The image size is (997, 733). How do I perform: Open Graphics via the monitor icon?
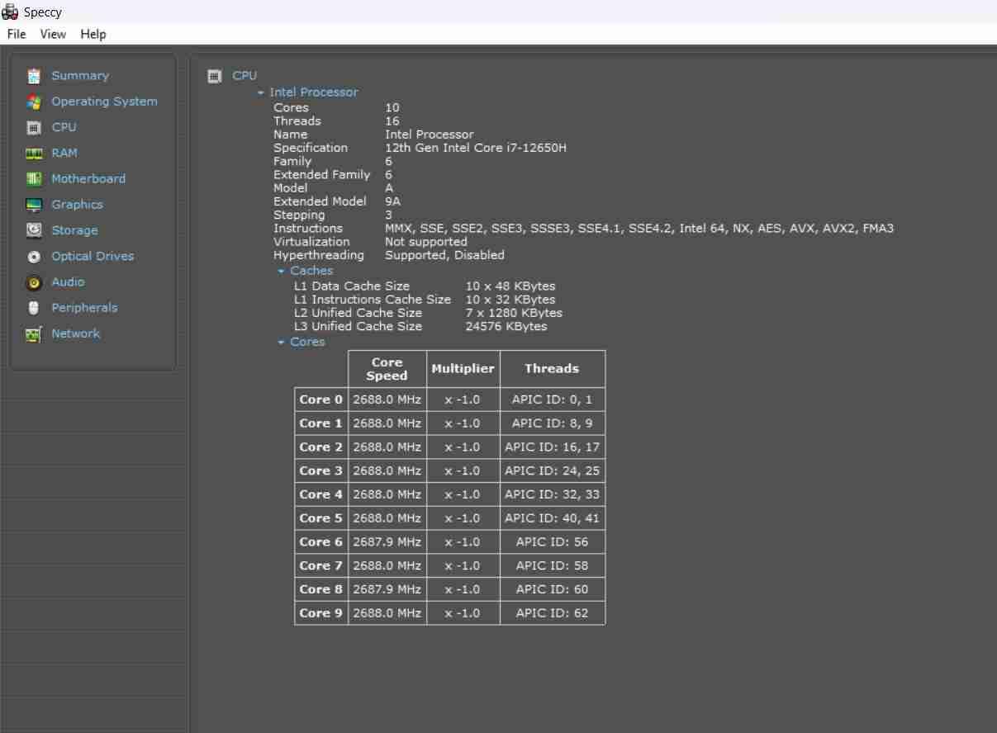(x=34, y=205)
